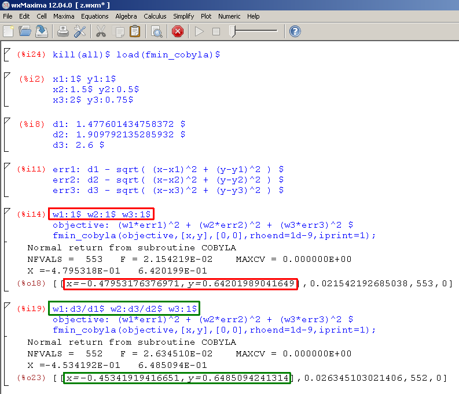This screenshot has height=394, width=459.
Task: Click the New document toolbar icon
Action: [9, 31]
